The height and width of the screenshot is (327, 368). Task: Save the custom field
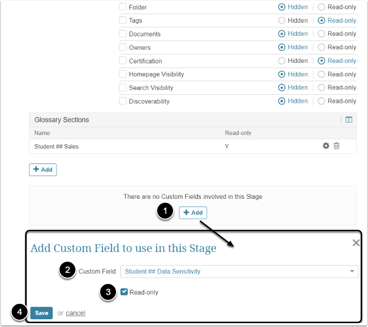(42, 313)
